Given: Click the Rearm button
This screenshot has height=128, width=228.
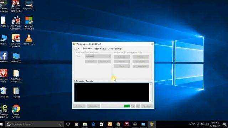Looking at the screenshot, I should point(121,62).
